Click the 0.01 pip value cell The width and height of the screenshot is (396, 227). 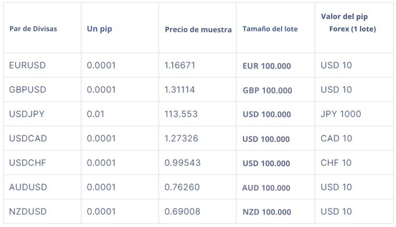pyautogui.click(x=95, y=114)
